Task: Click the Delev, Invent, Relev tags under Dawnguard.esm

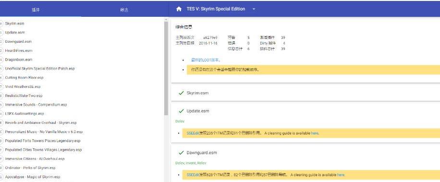Action: 191,163
